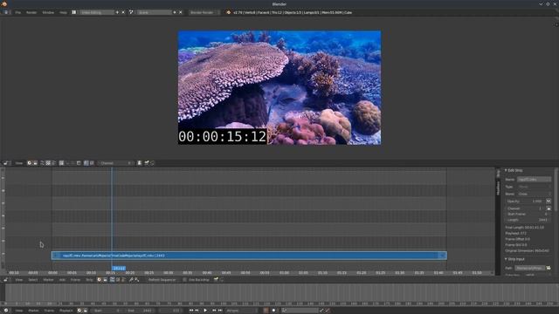Screen dimensions: 559x314
Task: Open the preview header View menu
Action: pyautogui.click(x=19, y=163)
